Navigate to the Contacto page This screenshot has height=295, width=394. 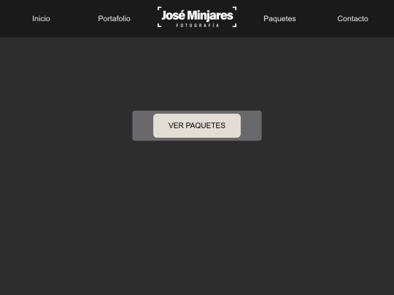pos(353,18)
